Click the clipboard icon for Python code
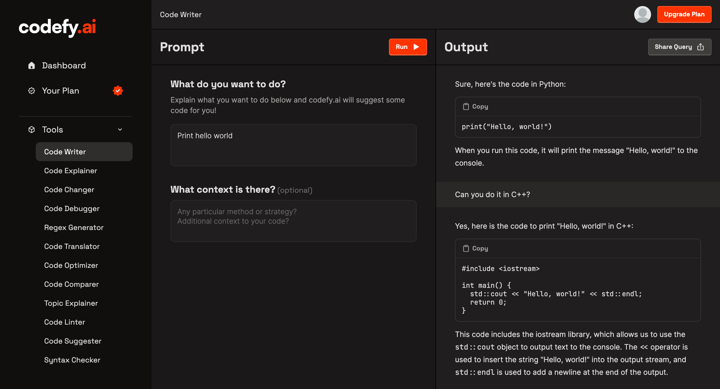Screen dimensions: 720x389 point(466,106)
